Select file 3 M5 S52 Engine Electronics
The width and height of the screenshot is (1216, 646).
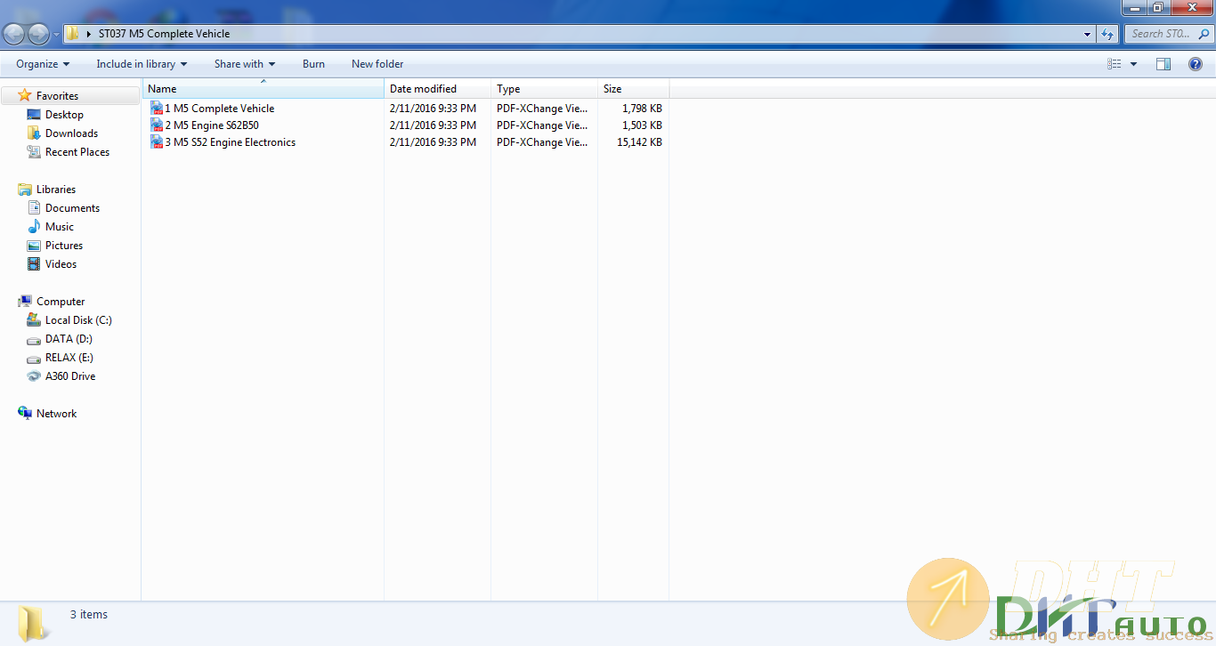[230, 142]
